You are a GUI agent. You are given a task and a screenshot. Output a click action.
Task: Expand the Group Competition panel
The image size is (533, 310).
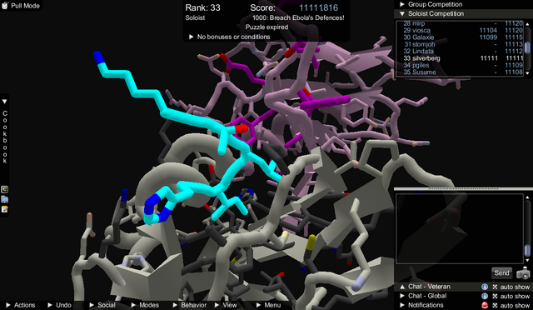[402, 4]
